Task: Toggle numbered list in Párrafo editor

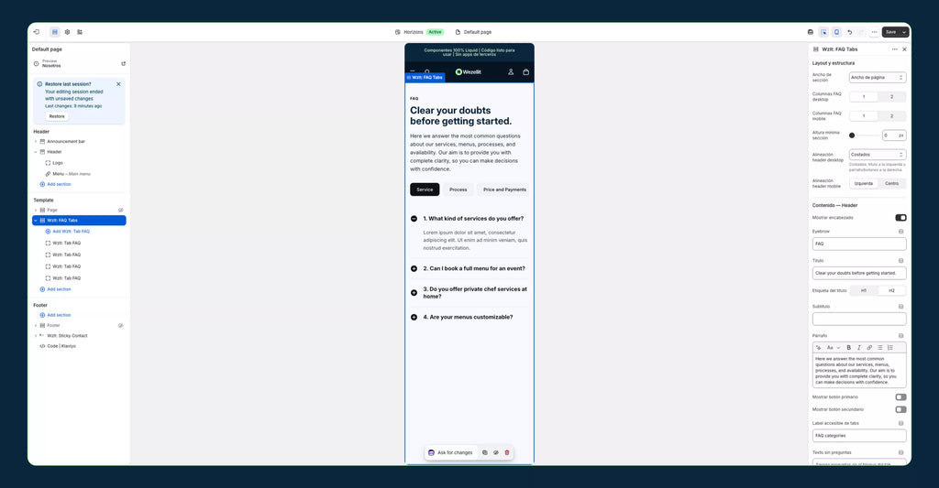Action: 890,348
